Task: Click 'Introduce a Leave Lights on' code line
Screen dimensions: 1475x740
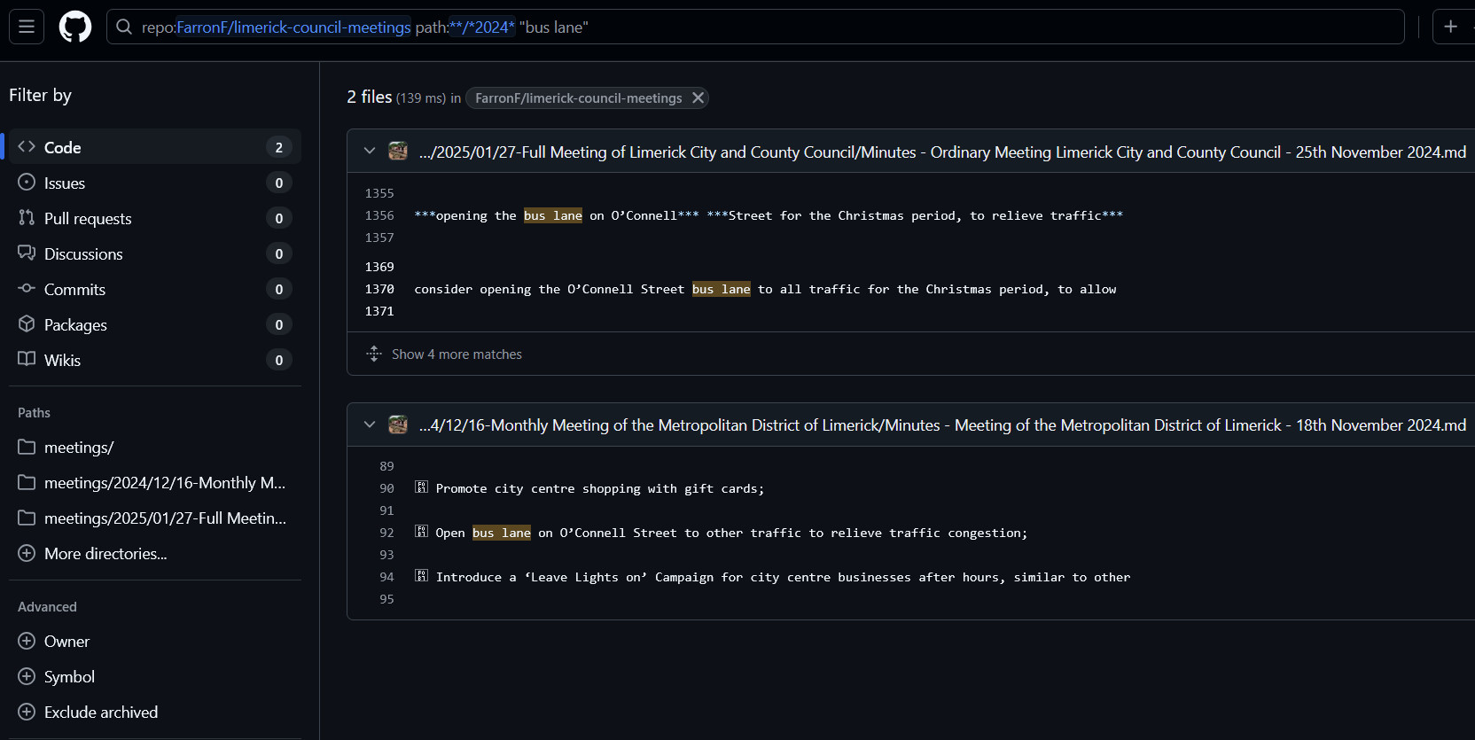Action: pyautogui.click(x=772, y=577)
